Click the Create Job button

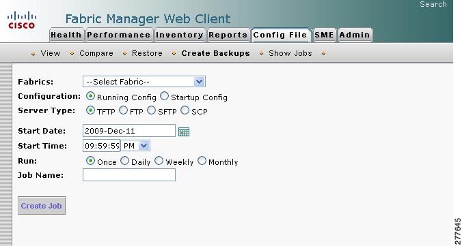[x=42, y=206]
